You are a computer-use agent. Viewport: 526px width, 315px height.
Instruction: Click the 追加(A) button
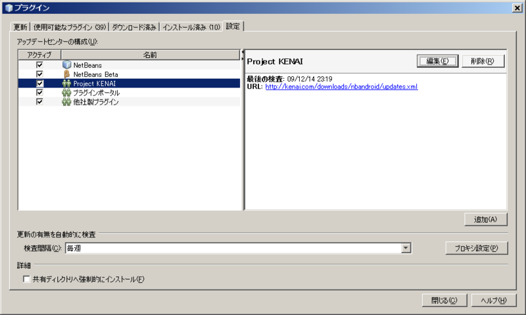coord(486,220)
